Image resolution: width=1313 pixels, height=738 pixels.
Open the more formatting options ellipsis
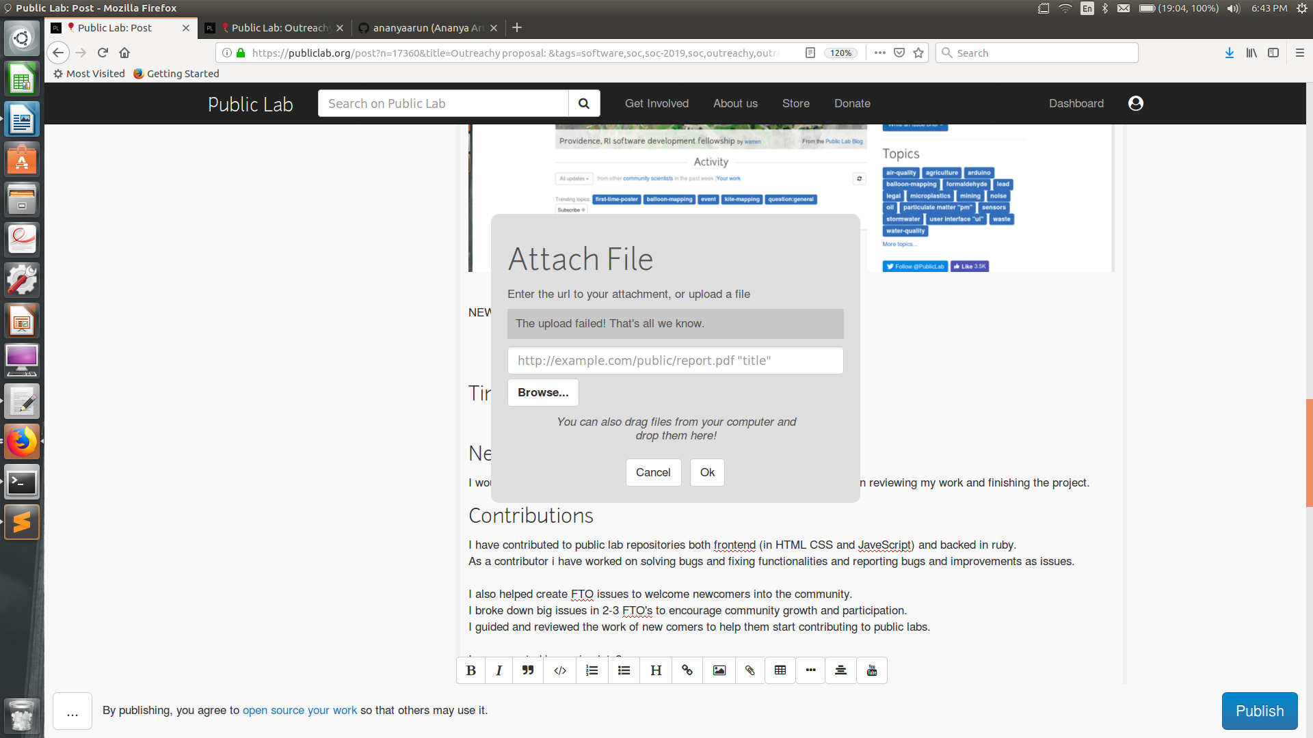(810, 670)
